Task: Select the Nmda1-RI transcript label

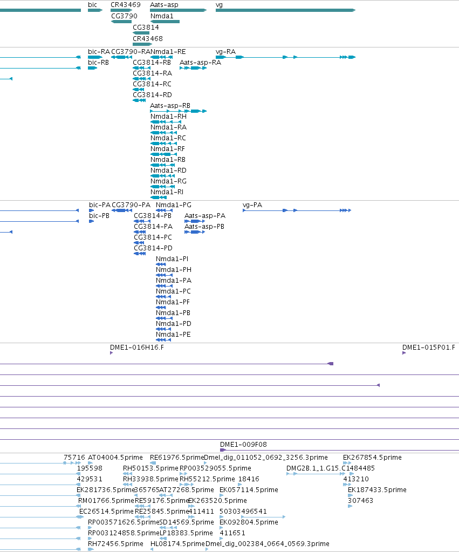Action: pos(167,192)
